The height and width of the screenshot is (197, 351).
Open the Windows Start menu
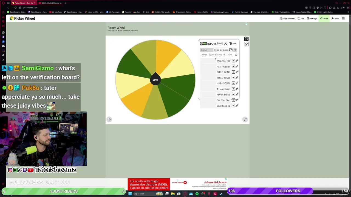click(x=130, y=194)
